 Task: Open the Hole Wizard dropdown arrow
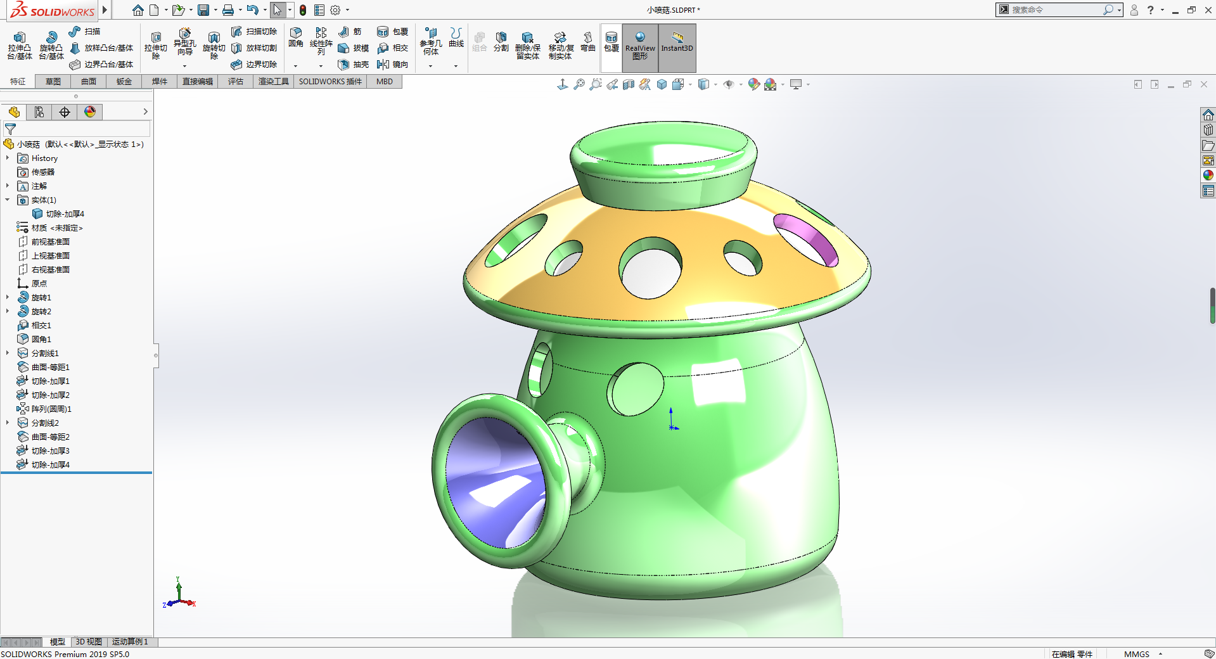point(184,66)
